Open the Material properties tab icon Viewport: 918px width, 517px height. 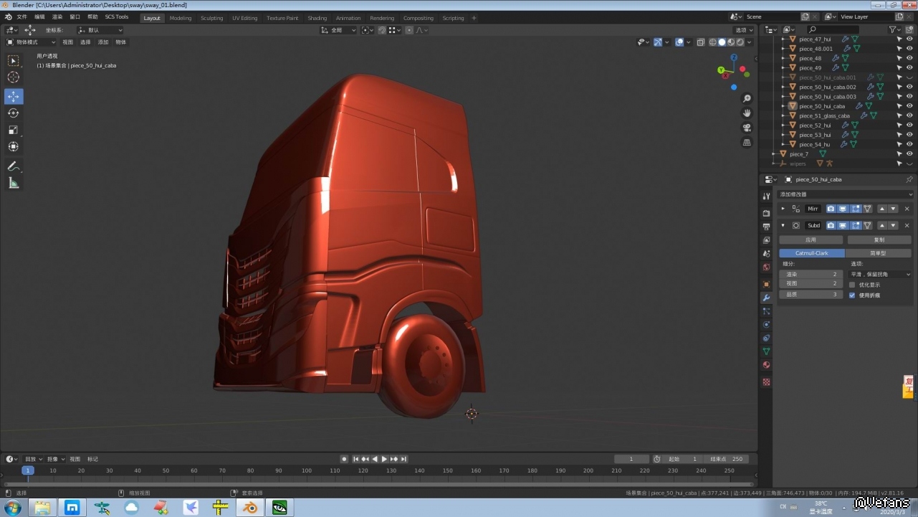(766, 365)
